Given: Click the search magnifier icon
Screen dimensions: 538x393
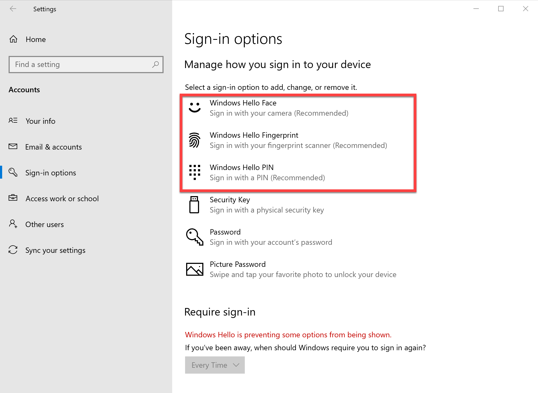Looking at the screenshot, I should (155, 65).
